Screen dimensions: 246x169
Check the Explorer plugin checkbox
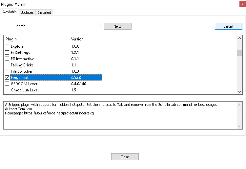(x=7, y=46)
